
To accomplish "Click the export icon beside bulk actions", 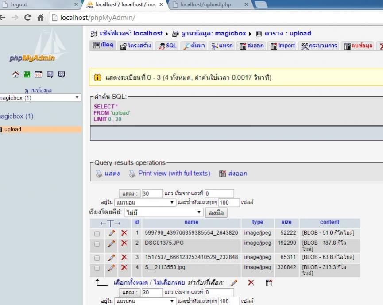I will 269,283.
